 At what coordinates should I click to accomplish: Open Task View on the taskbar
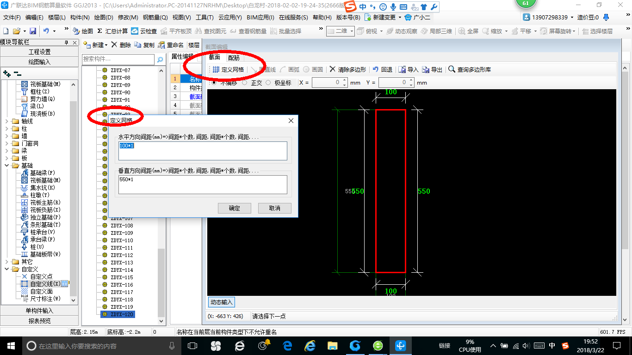[x=192, y=345]
